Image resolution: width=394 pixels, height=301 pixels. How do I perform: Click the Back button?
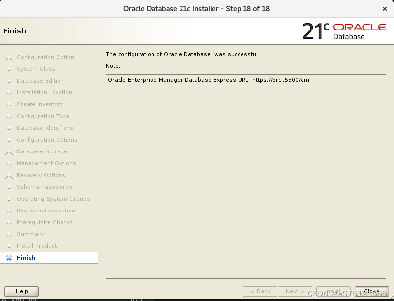tap(260, 291)
